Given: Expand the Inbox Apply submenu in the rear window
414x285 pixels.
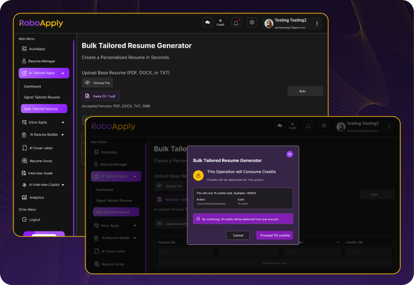Looking at the screenshot, I should (63, 122).
